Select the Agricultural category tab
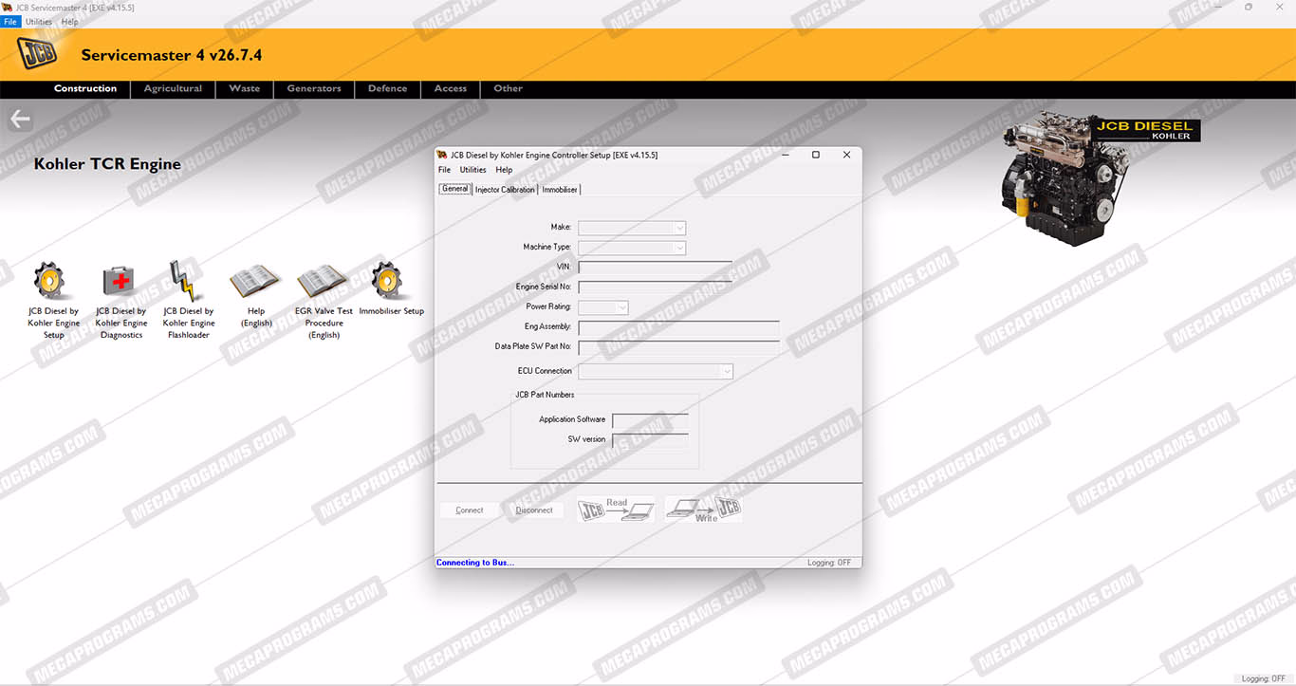 (173, 89)
